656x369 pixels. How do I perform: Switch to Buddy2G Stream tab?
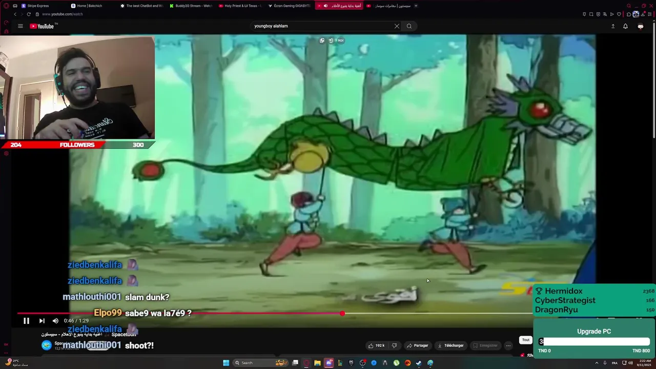click(x=191, y=6)
